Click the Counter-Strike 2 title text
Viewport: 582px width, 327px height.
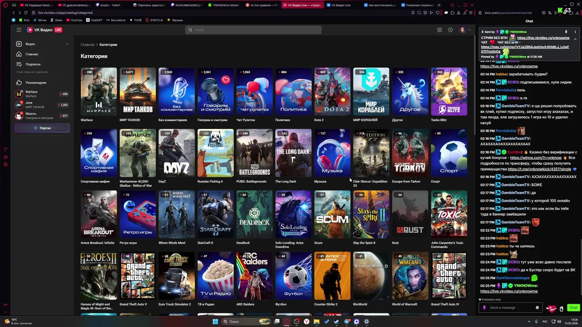tap(326, 304)
